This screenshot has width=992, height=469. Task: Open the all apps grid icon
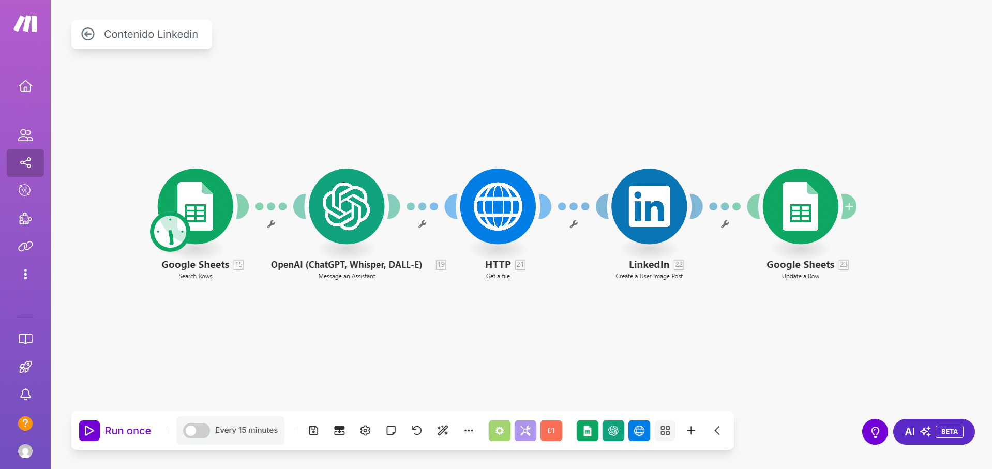coord(665,431)
